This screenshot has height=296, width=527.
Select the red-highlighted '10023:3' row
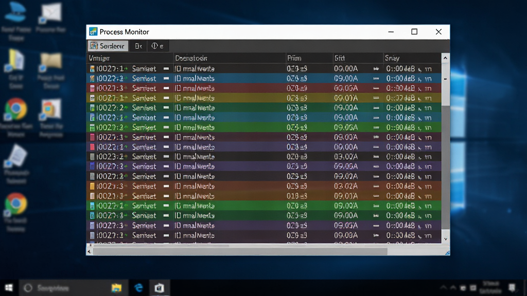pyautogui.click(x=264, y=88)
